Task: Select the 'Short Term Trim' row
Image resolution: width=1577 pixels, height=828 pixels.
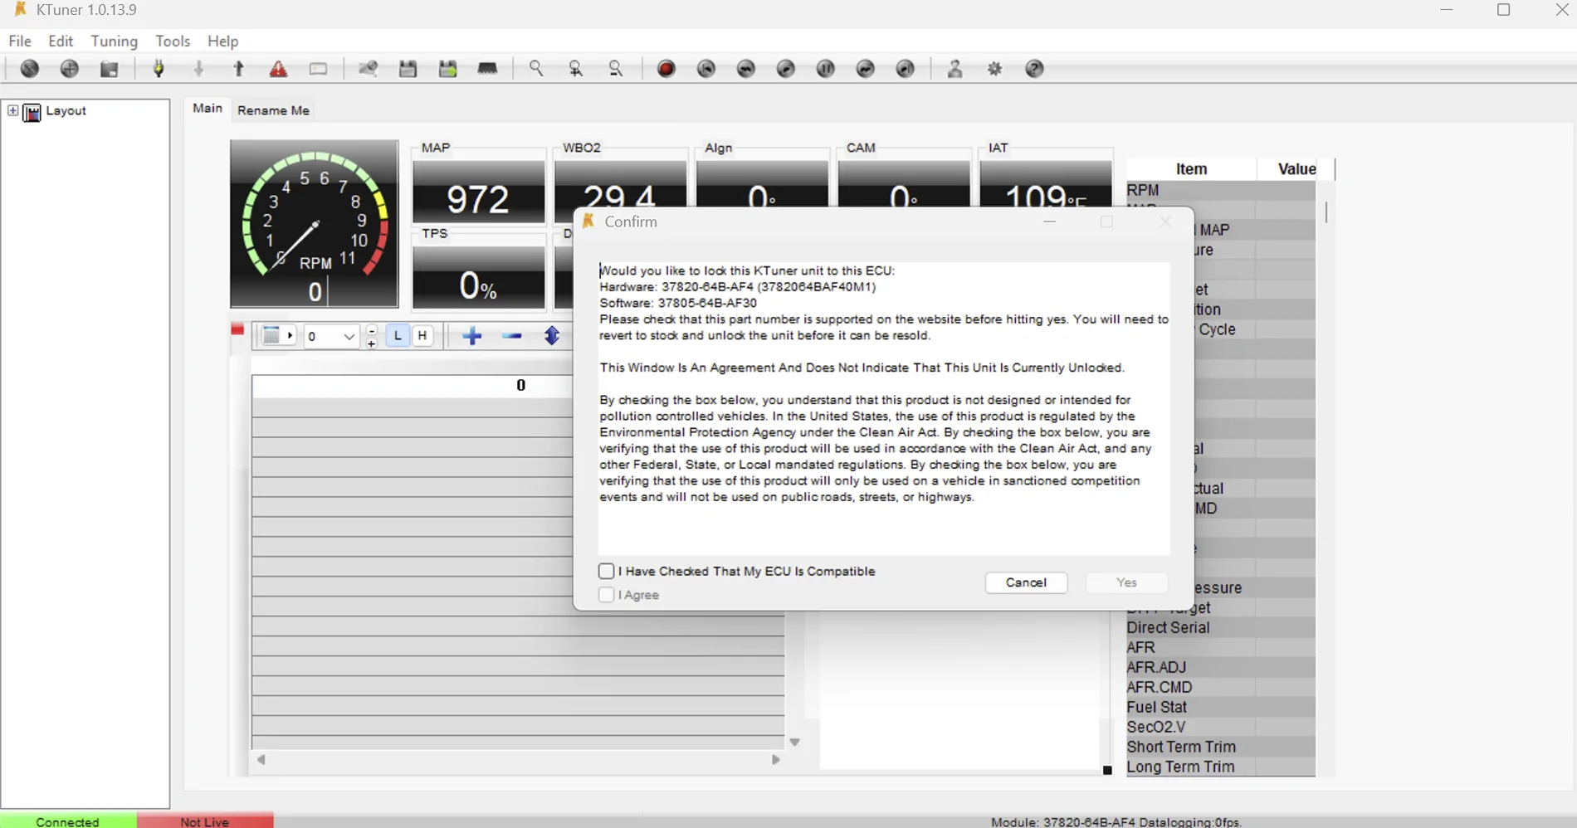Action: click(x=1220, y=747)
